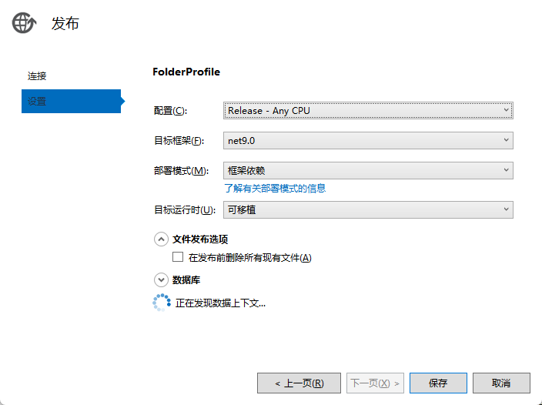This screenshot has height=405, width=542.
Task: Open the 目标框架 net9.0 dropdown
Action: (x=368, y=140)
